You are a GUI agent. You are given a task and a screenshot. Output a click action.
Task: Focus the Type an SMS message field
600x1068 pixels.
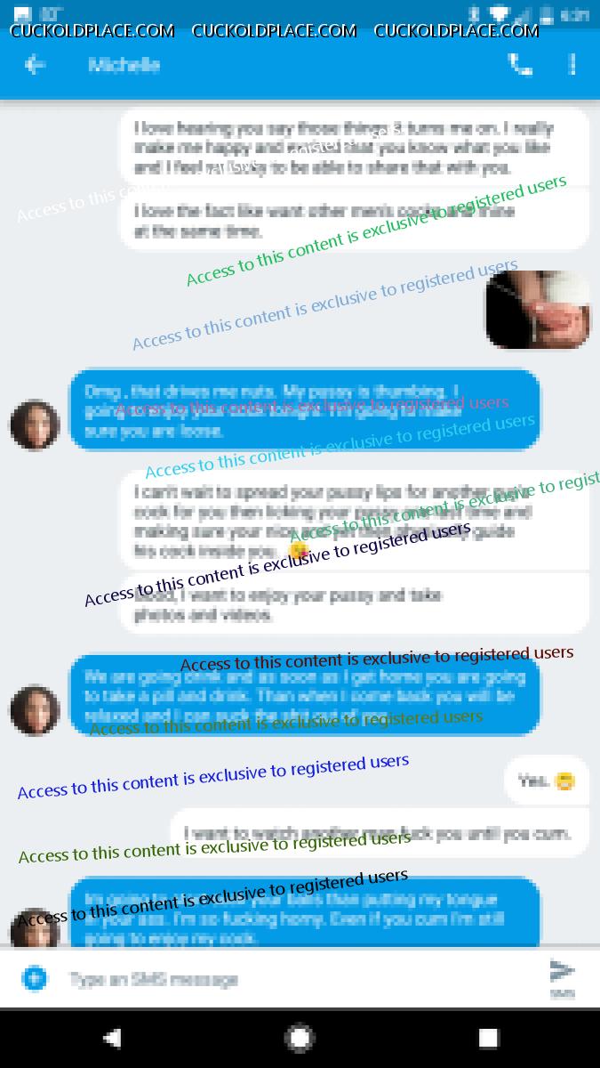pos(293,980)
